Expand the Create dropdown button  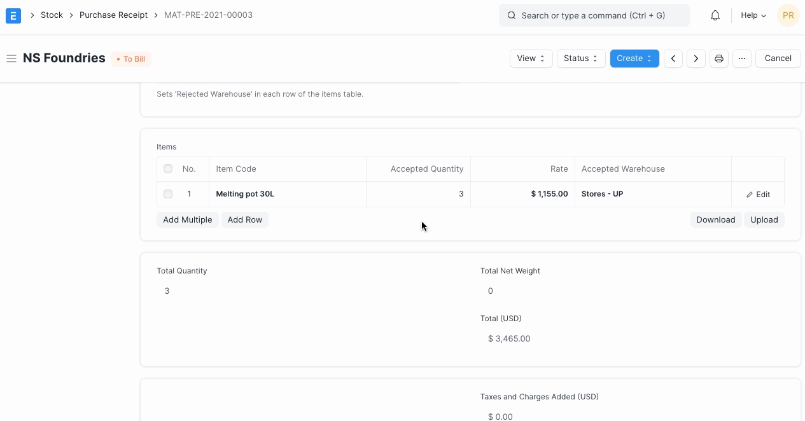634,59
